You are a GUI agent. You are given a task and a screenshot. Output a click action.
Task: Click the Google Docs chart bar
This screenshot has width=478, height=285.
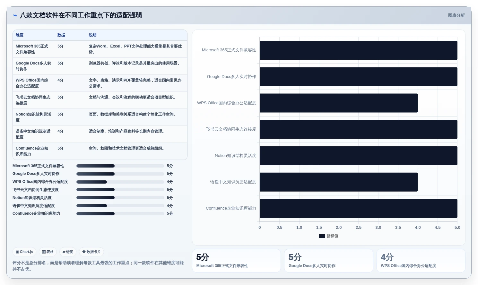(359, 77)
